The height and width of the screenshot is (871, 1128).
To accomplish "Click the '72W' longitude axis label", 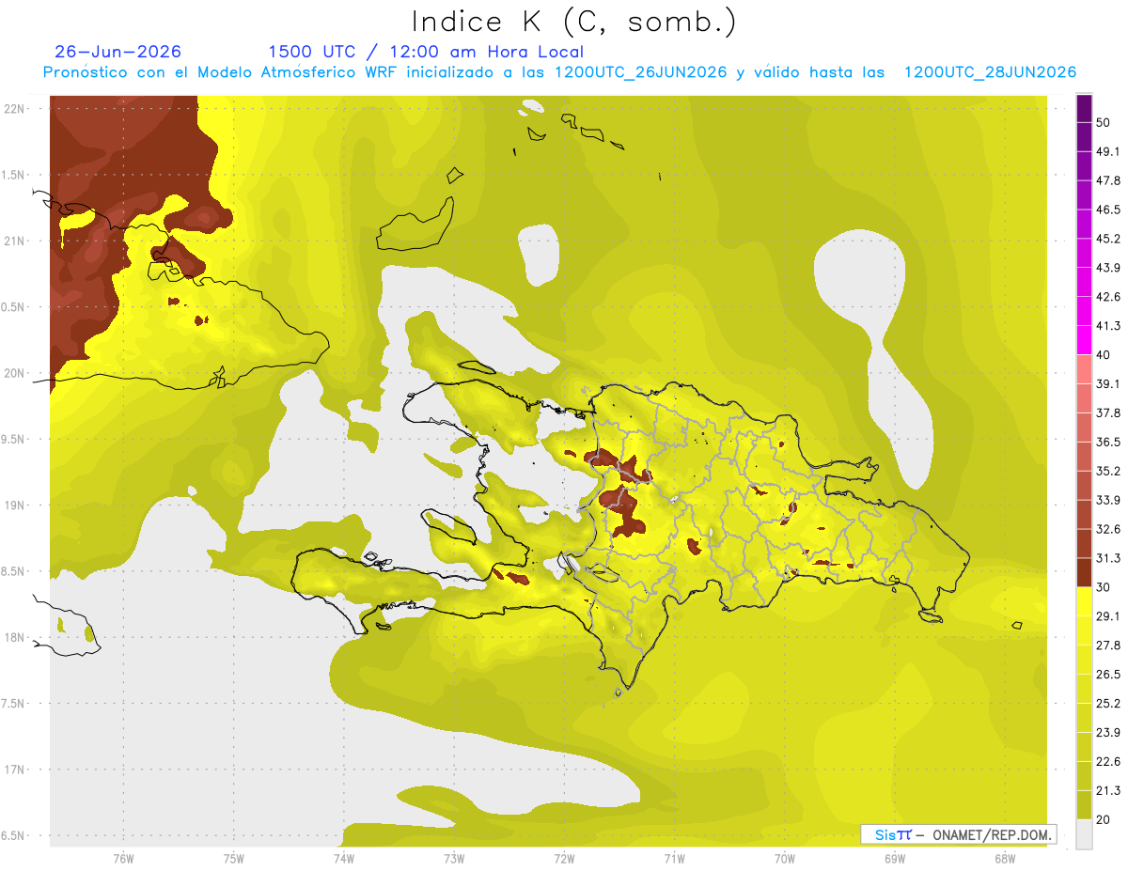I will (x=564, y=859).
